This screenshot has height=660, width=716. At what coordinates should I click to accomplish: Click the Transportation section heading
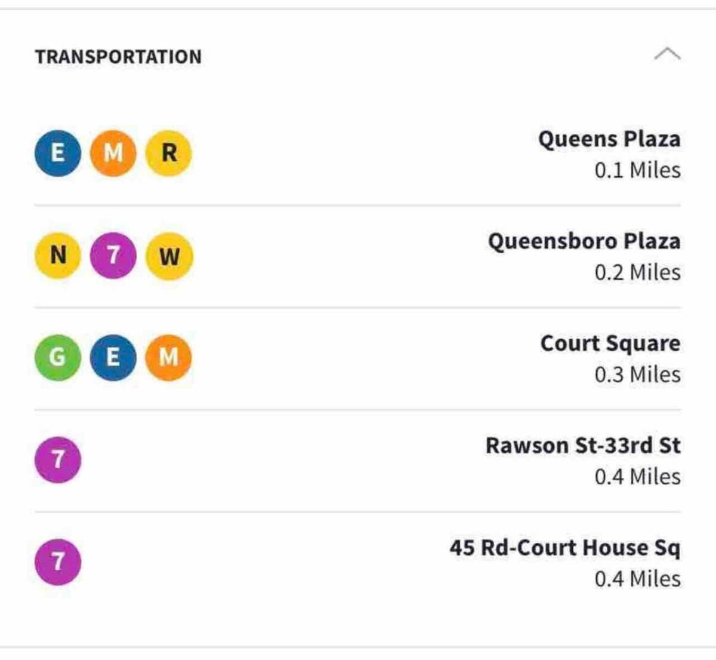point(118,57)
